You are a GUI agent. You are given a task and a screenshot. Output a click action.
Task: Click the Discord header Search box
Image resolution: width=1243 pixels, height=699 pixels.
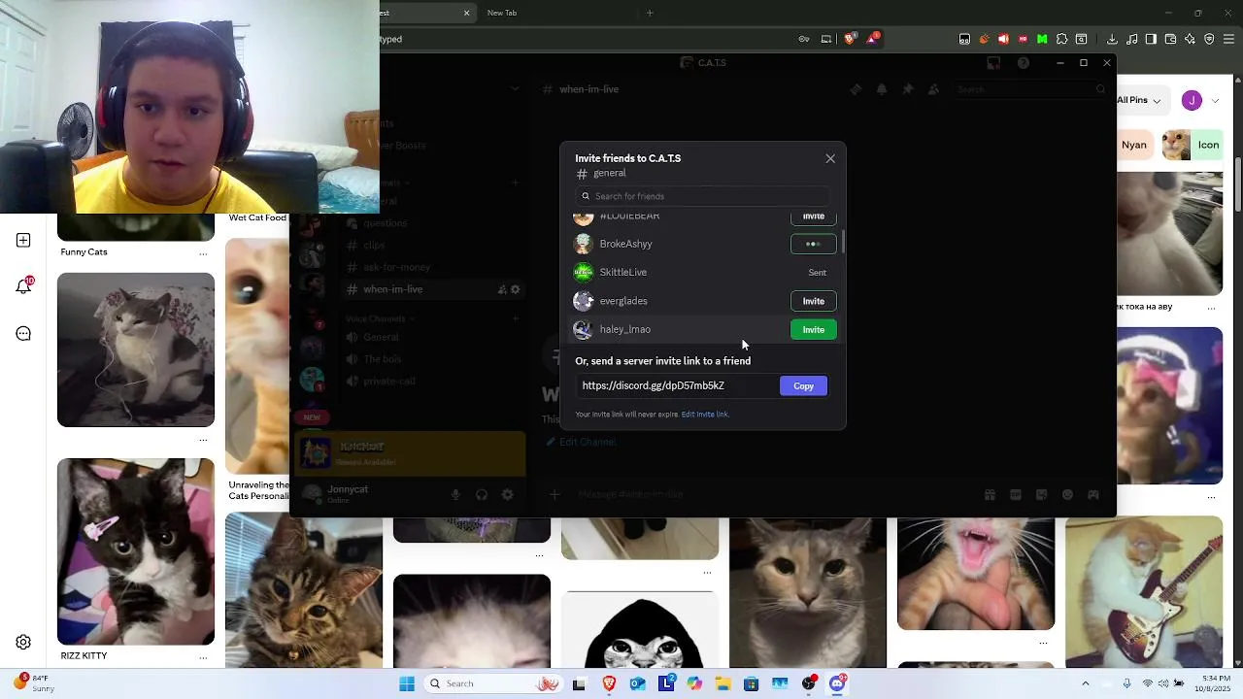pos(1029,89)
